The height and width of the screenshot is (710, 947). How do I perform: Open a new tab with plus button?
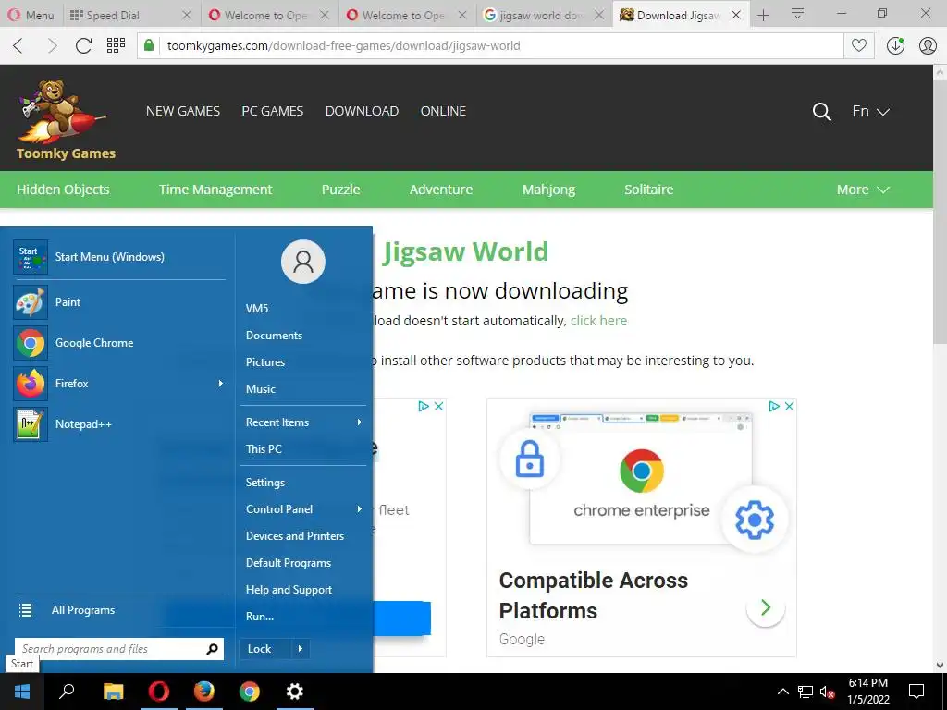pyautogui.click(x=763, y=15)
